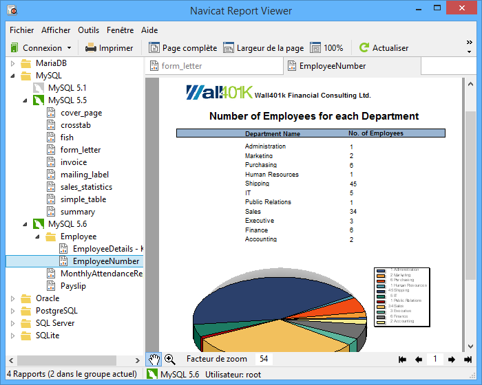Go to the first report page
The image size is (482, 385).
(402, 360)
